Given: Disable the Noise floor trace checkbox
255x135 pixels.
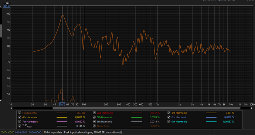Looking at the screenshot, I should tap(94, 126).
